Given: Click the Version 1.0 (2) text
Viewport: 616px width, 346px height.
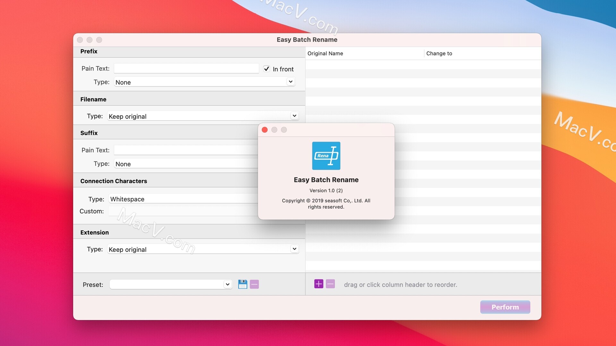Looking at the screenshot, I should 326,191.
